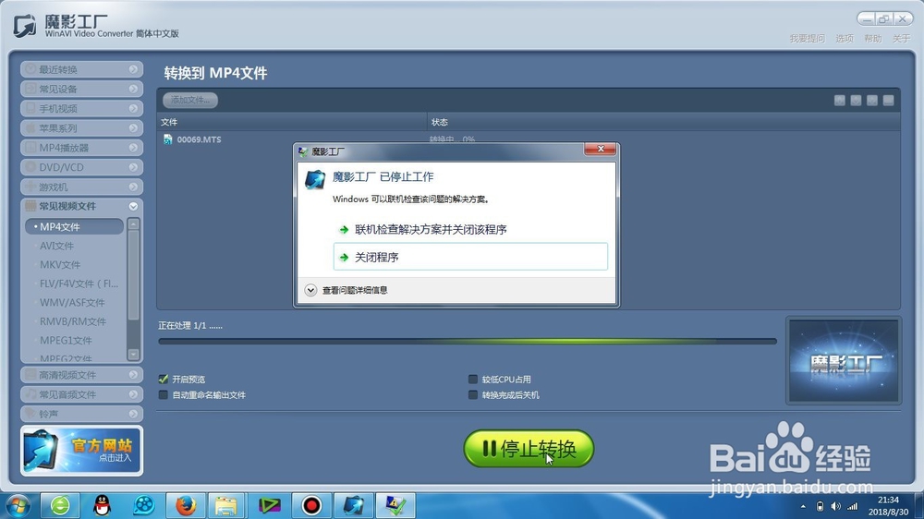Select file 00069.MTS in the list
The image size is (924, 519).
(200, 139)
